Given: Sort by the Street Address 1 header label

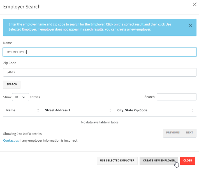Looking at the screenshot, I should (57, 110).
